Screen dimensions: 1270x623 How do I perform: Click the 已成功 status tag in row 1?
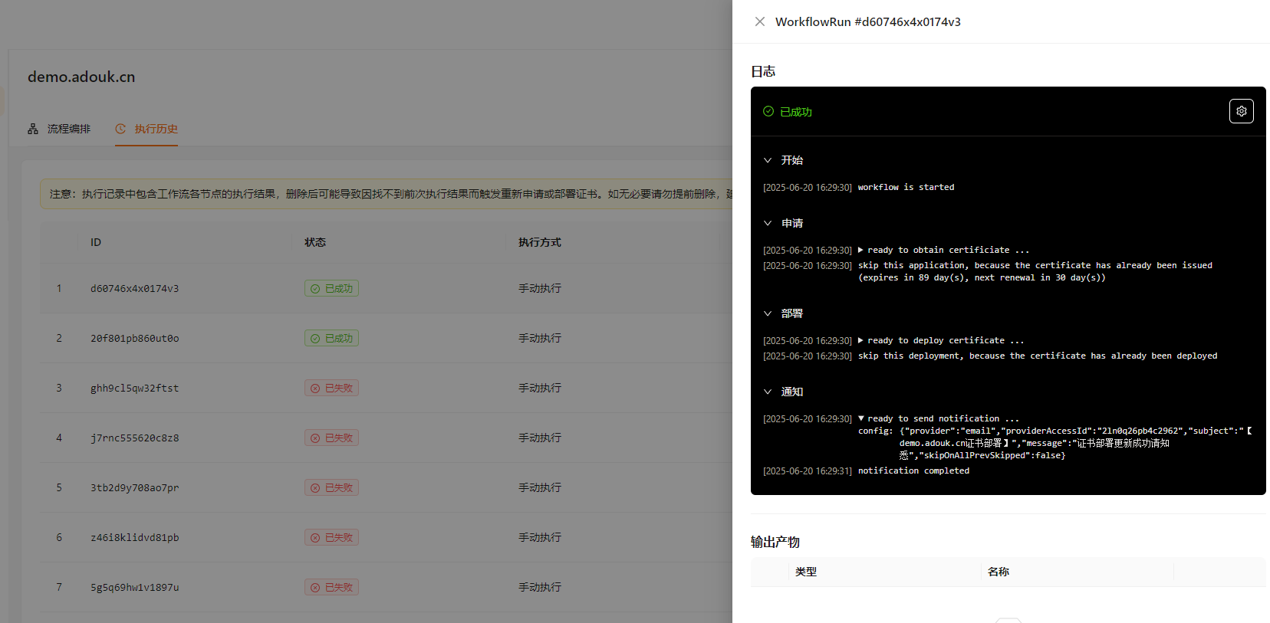[331, 289]
